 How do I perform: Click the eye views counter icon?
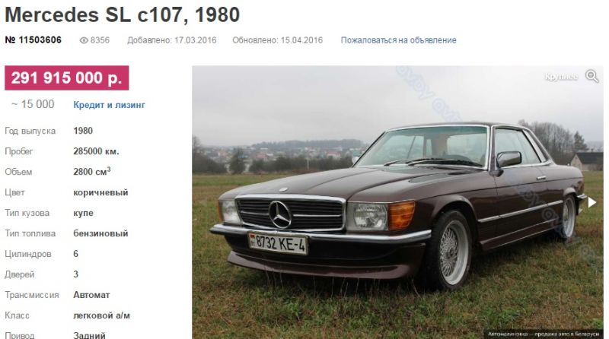click(84, 40)
